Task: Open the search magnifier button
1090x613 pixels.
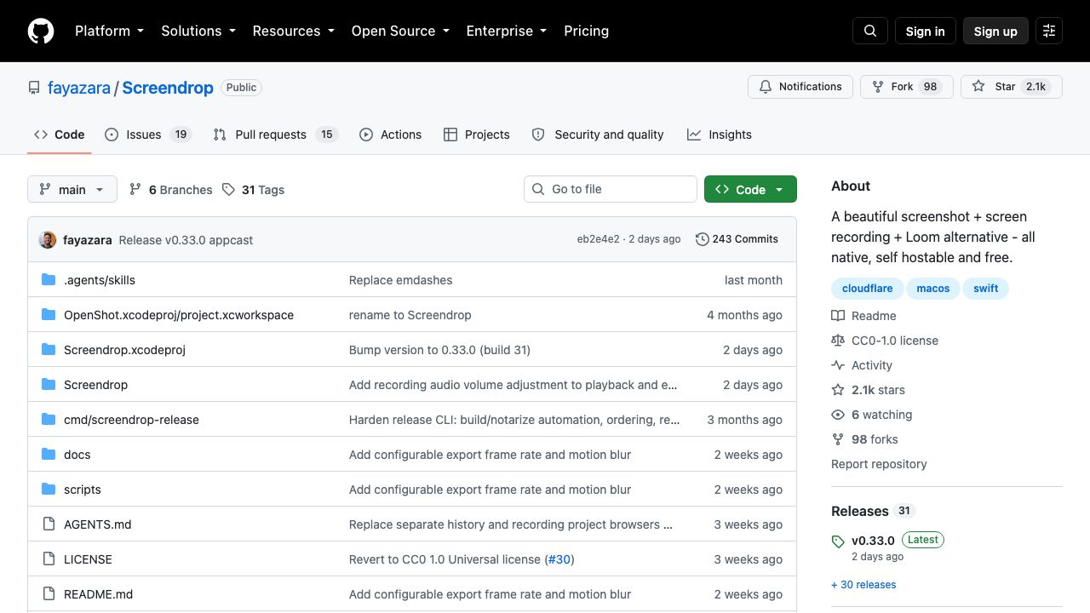Action: pos(870,31)
